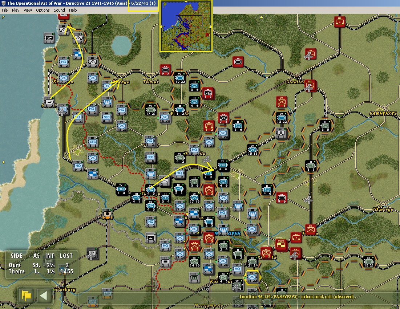The height and width of the screenshot is (309, 400).
Task: Click the Location 96,159 status text
Action: coord(298,297)
